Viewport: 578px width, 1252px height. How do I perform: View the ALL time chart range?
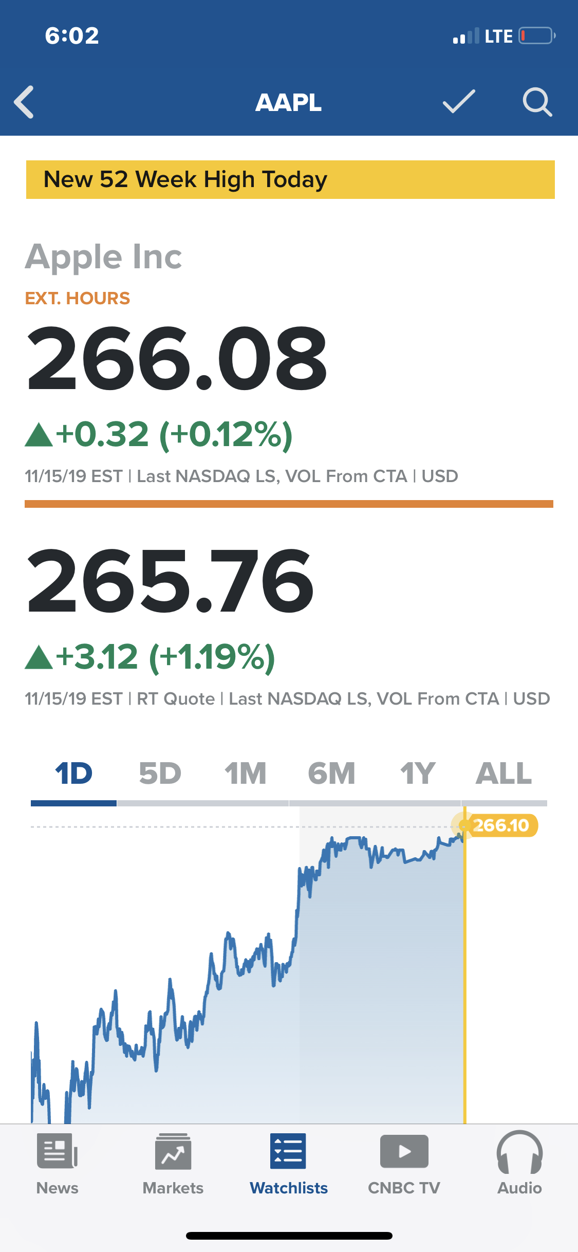504,774
